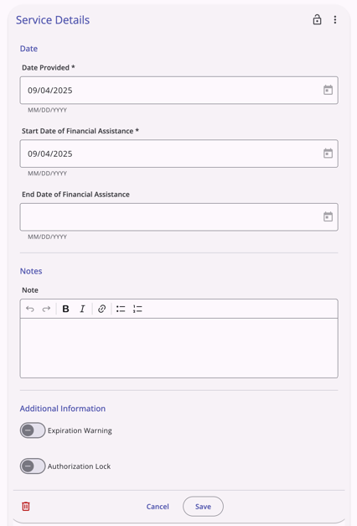This screenshot has width=357, height=526.
Task: Click the red trash delete icon
Action: pyautogui.click(x=26, y=506)
